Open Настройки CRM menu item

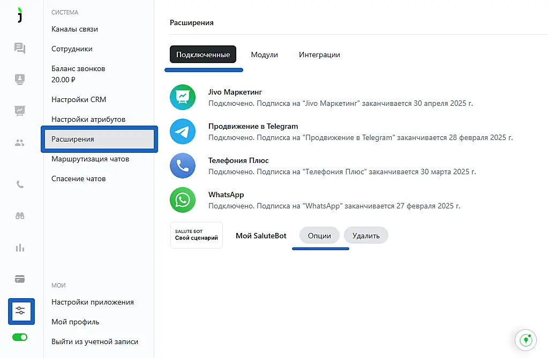pyautogui.click(x=79, y=99)
